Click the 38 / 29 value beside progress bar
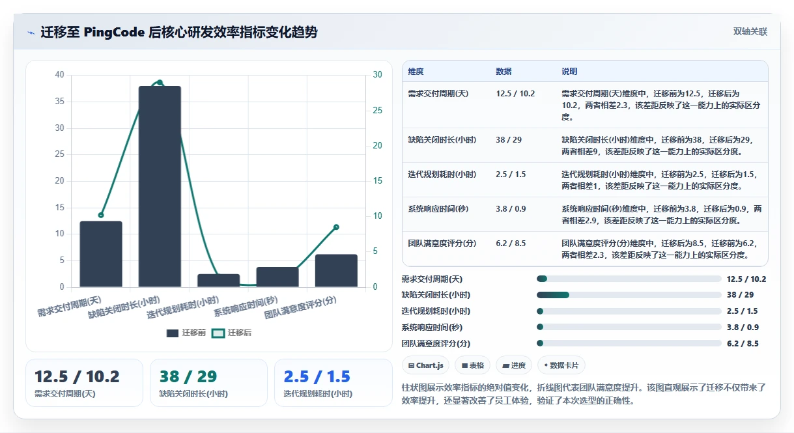 coord(741,295)
